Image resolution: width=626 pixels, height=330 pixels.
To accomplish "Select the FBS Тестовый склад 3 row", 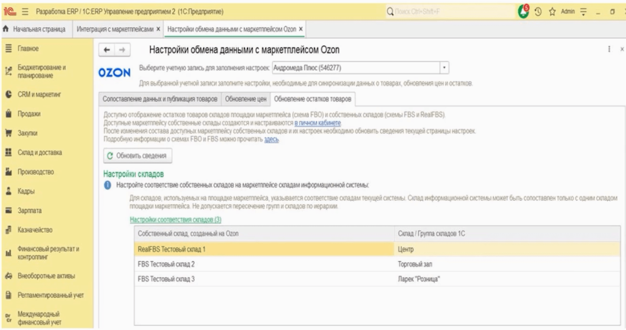I will tap(377, 279).
